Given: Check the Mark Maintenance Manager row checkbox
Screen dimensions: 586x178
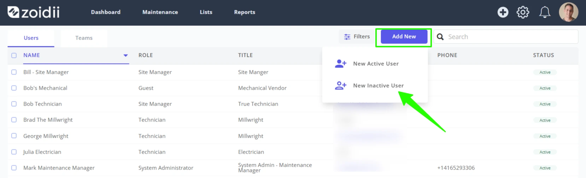Looking at the screenshot, I should [14, 168].
